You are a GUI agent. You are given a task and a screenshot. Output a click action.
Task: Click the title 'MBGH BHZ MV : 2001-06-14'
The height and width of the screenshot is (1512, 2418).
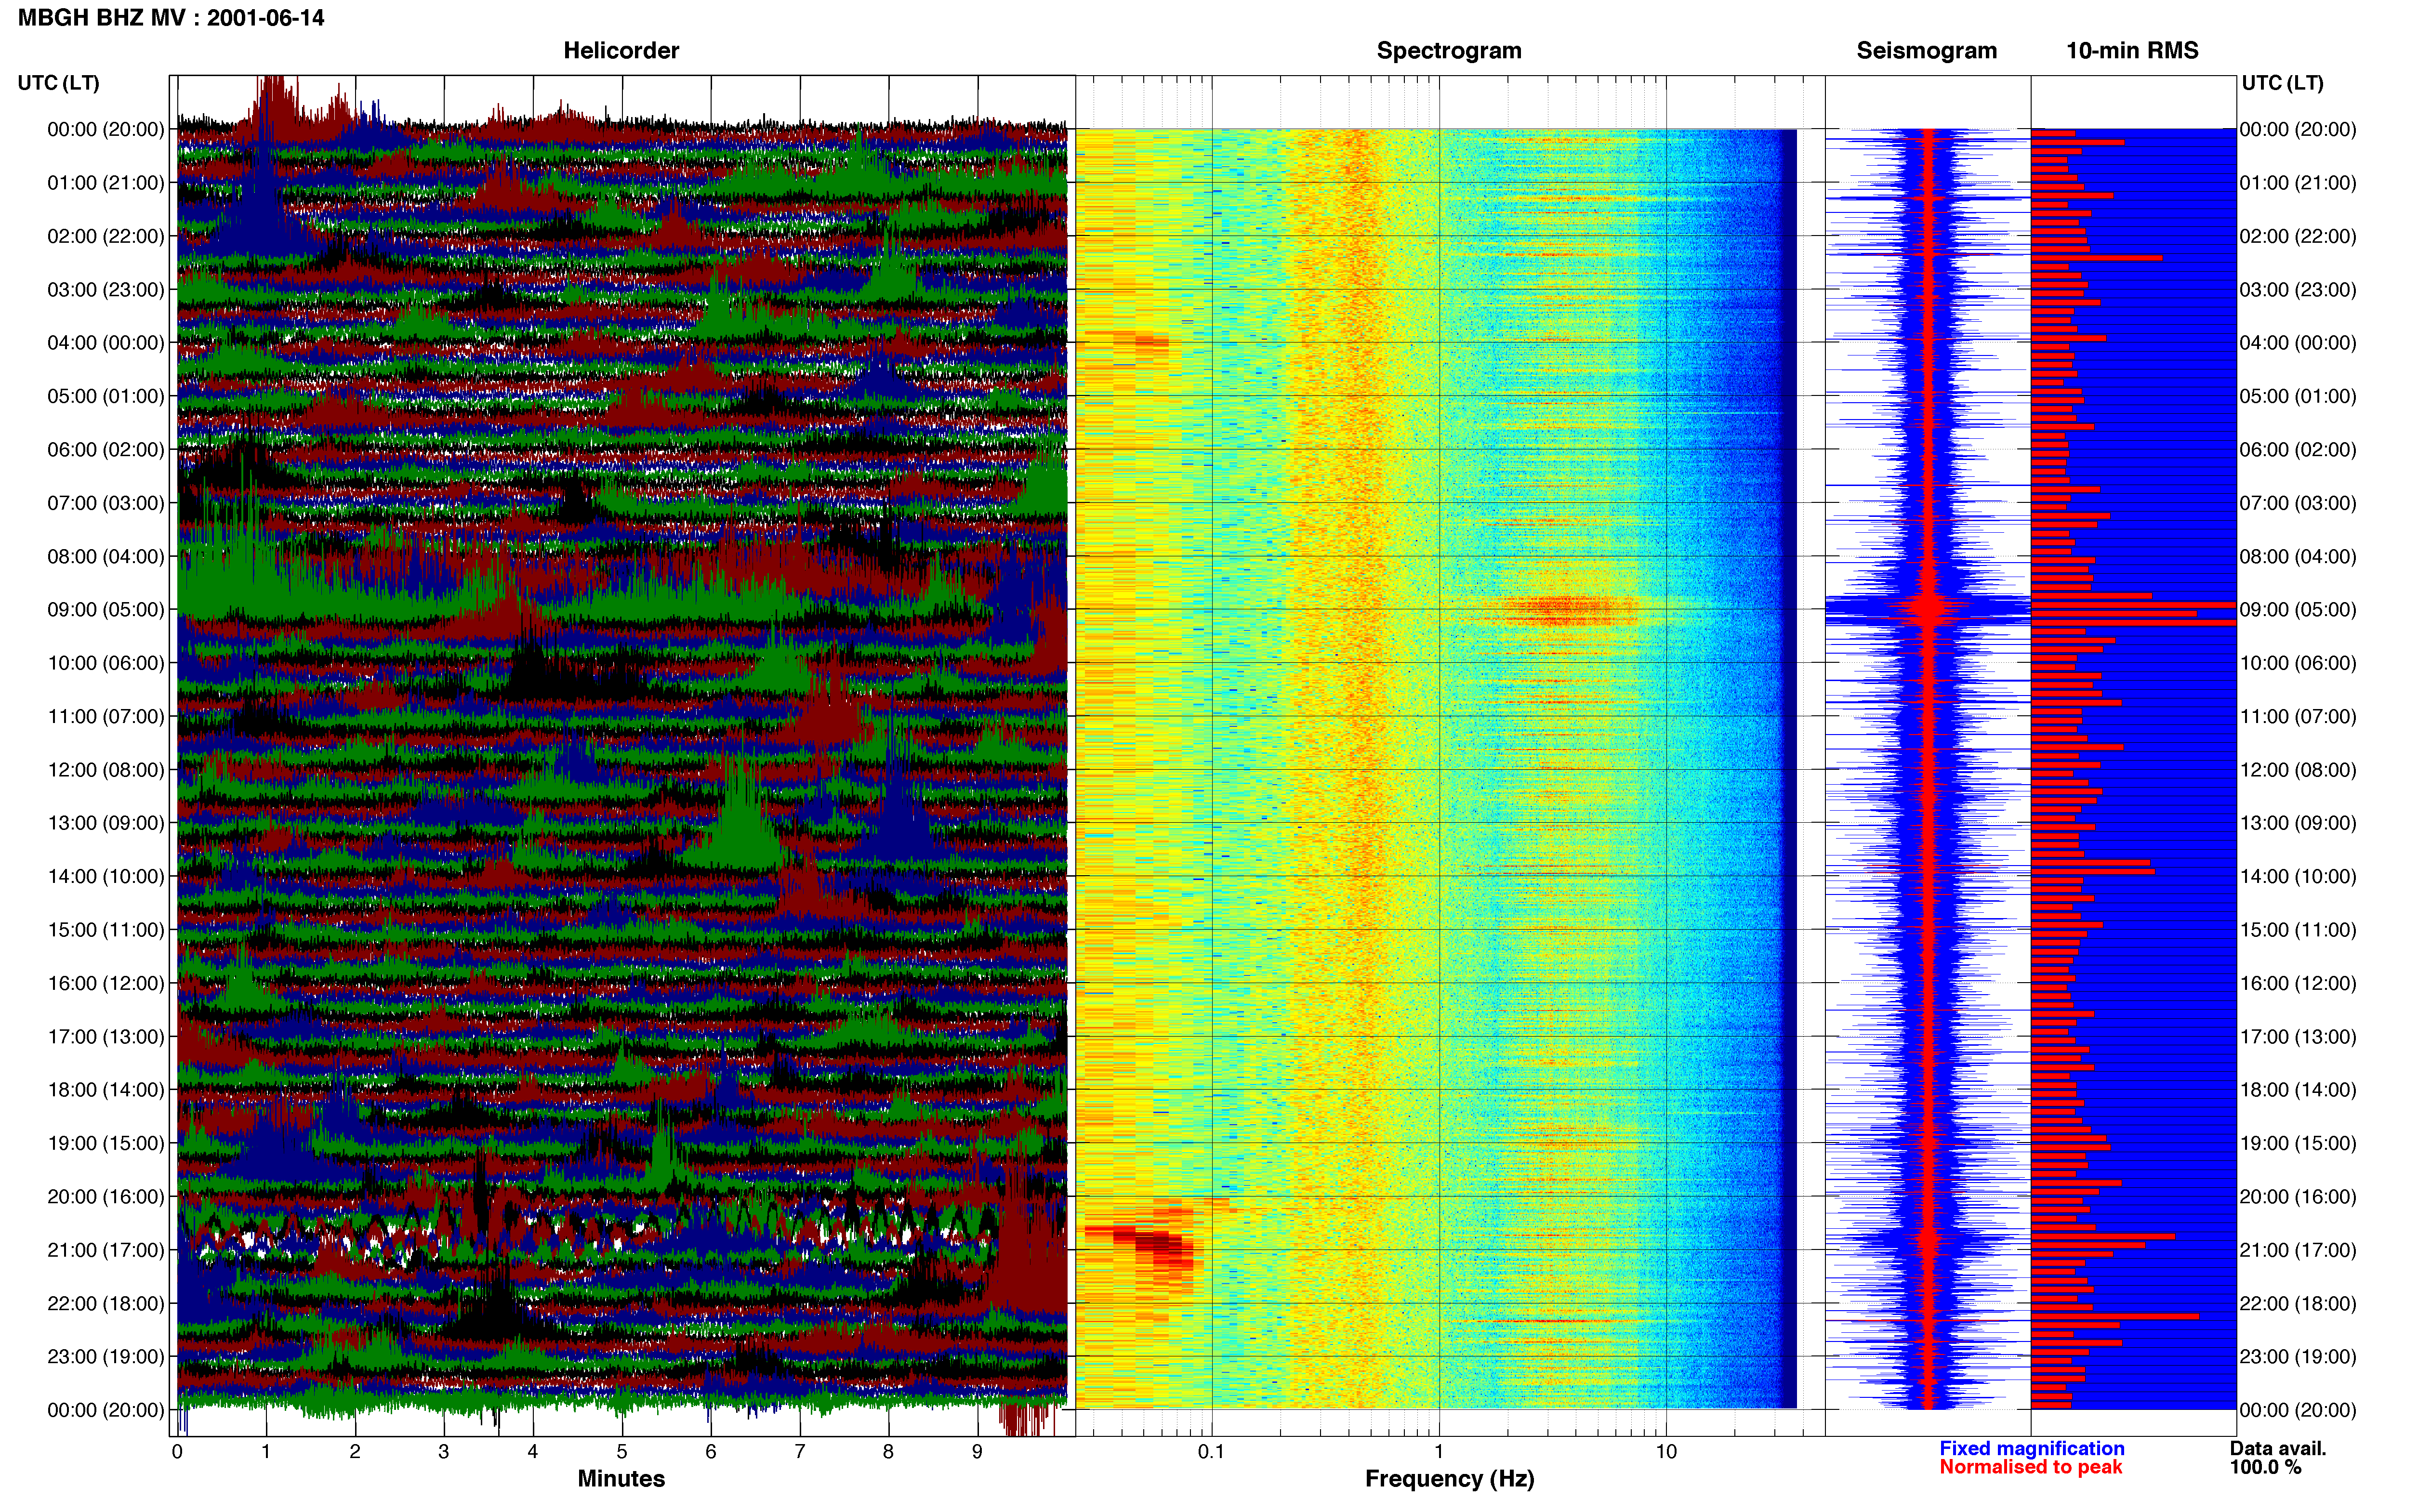pos(171,18)
